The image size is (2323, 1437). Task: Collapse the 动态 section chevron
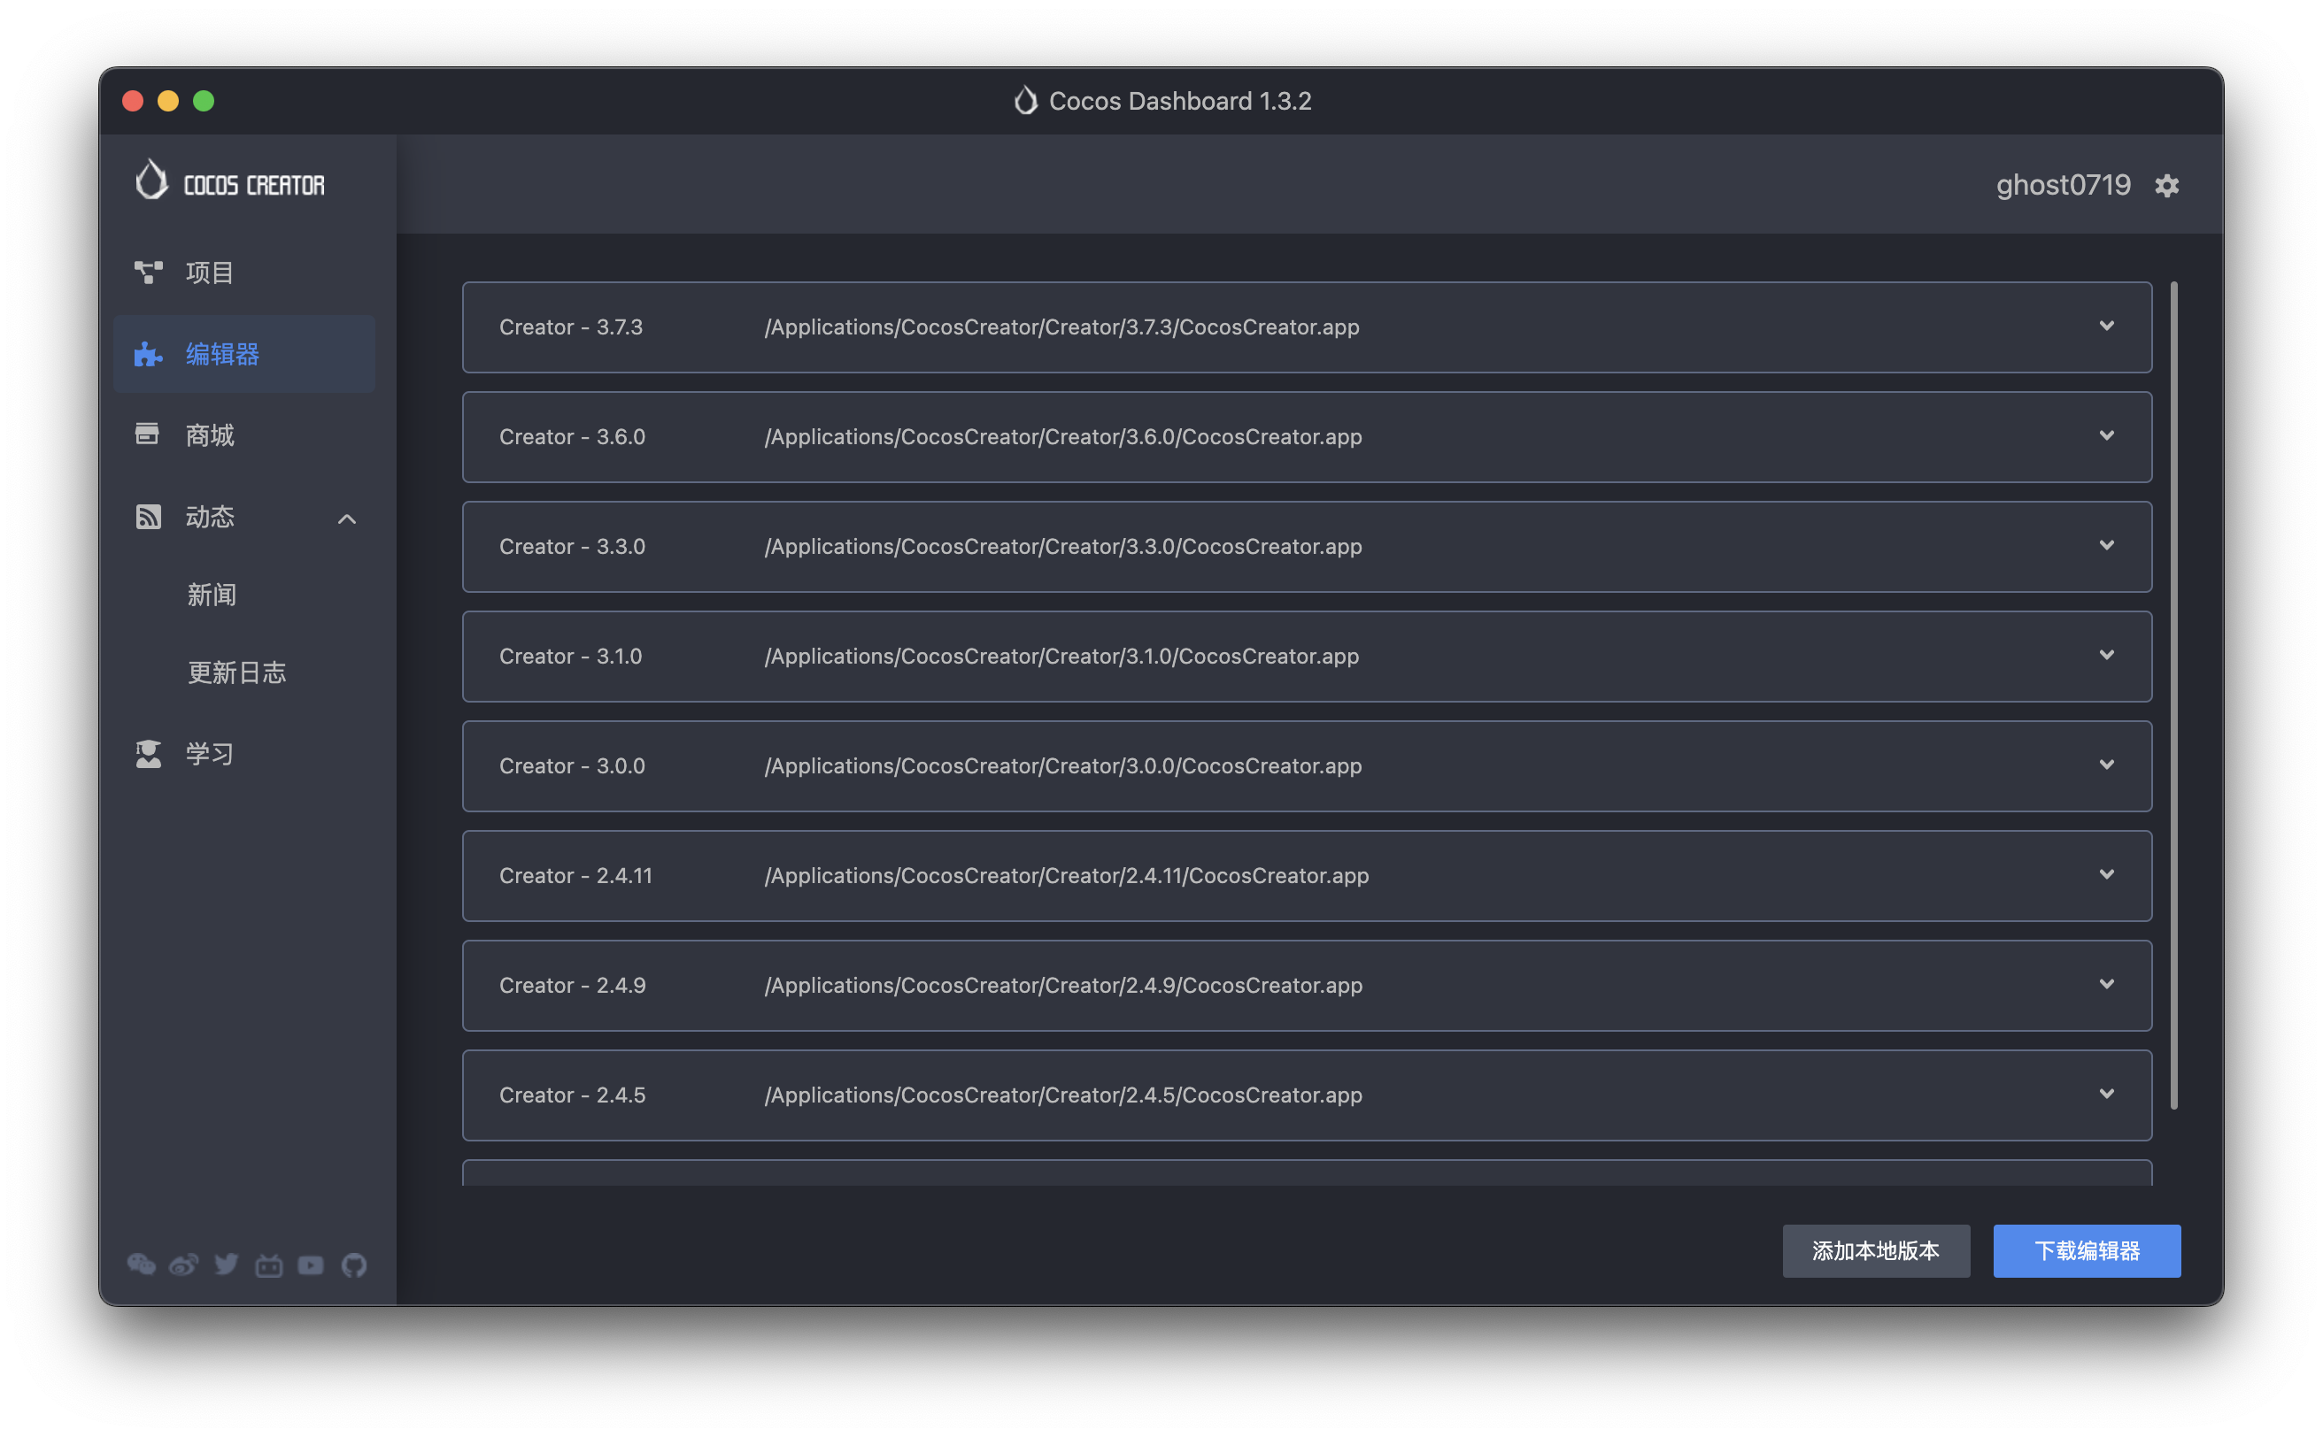347,519
